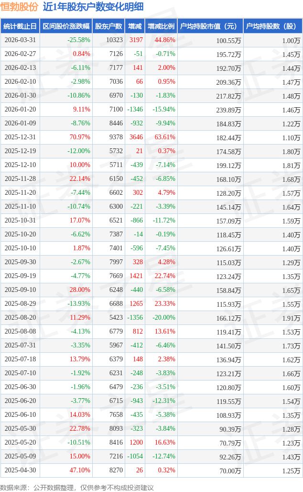Click the 统计截止日 column header
The image size is (303, 492).
click(x=20, y=26)
